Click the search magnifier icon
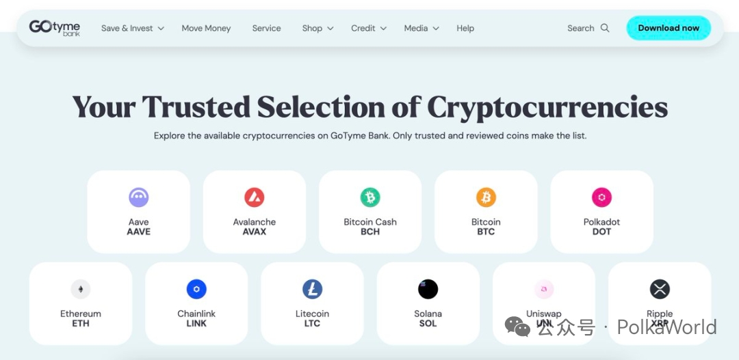The height and width of the screenshot is (360, 739). [605, 28]
